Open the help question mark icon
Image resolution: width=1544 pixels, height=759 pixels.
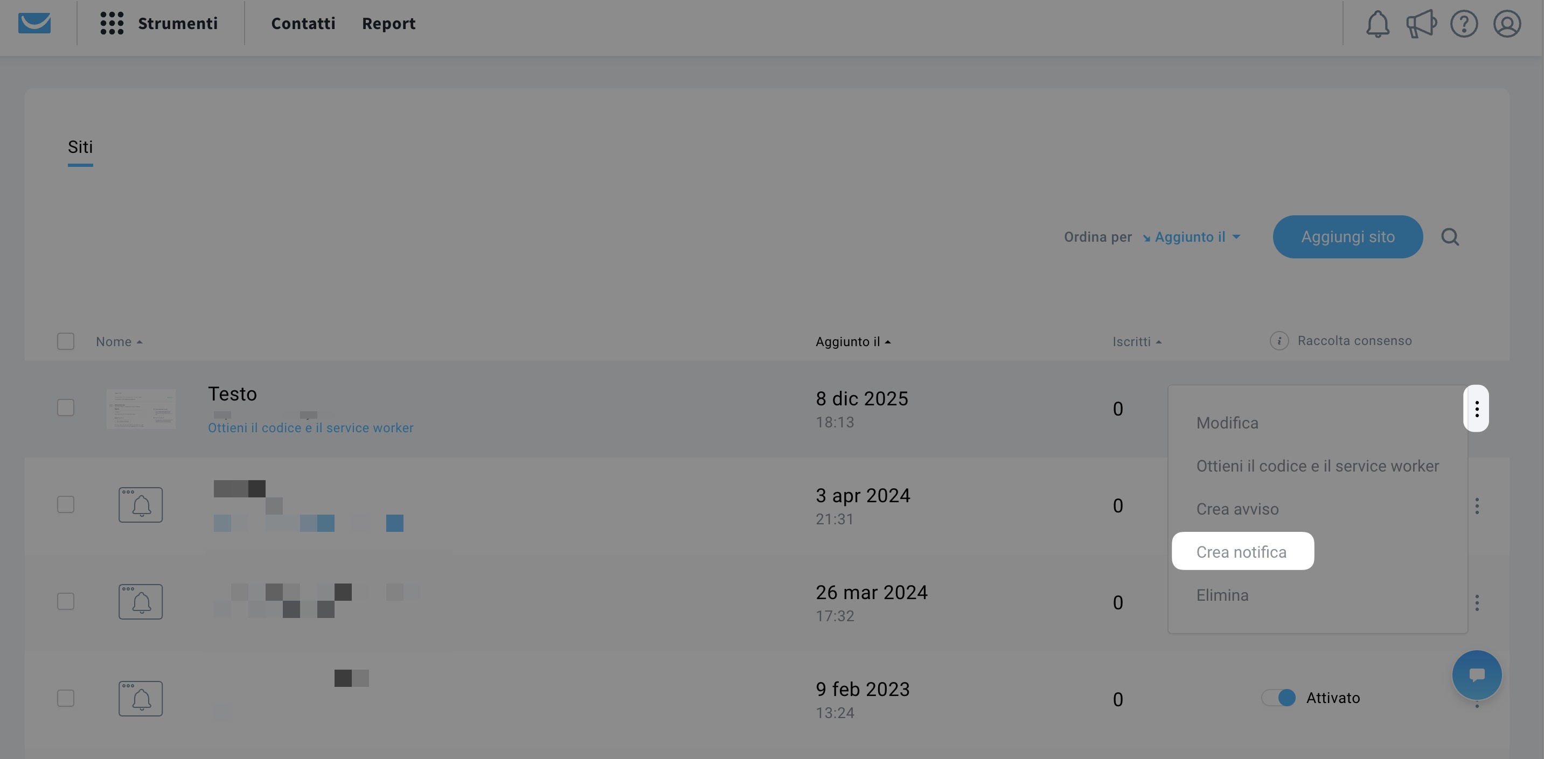[1464, 24]
